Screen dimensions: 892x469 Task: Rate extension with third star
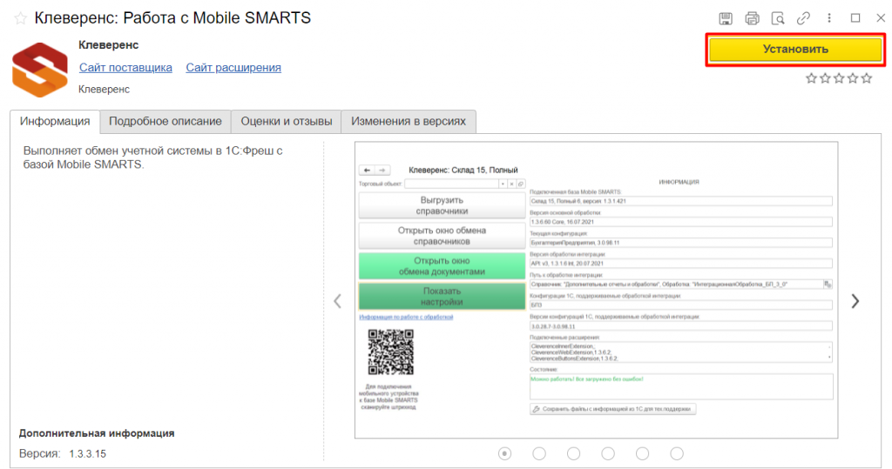839,78
